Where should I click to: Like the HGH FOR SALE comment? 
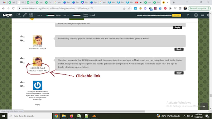[x=22, y=58]
